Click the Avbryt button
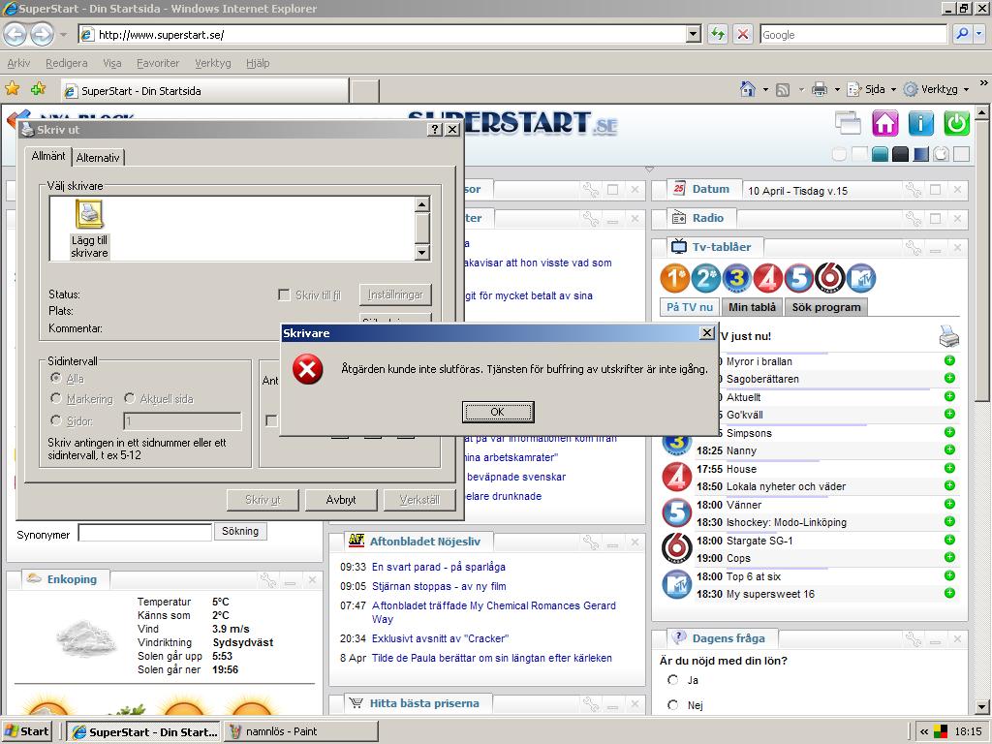The height and width of the screenshot is (744, 992). click(341, 500)
